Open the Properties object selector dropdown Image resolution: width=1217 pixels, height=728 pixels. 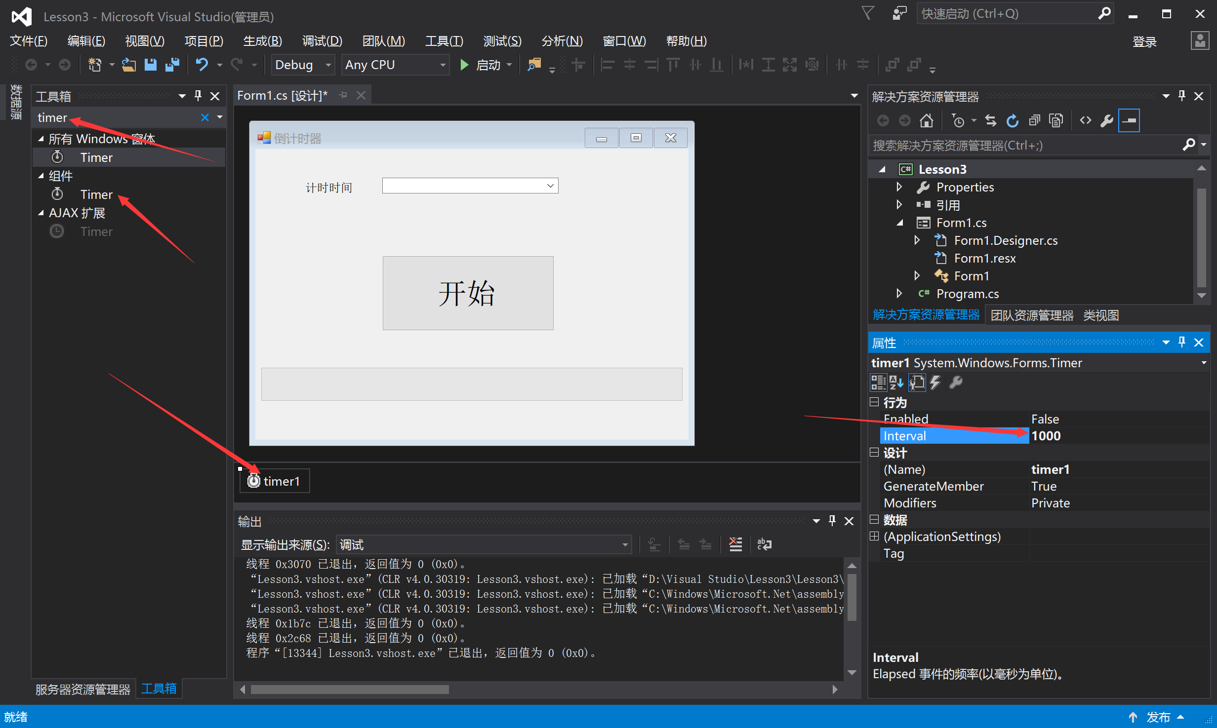click(1204, 363)
